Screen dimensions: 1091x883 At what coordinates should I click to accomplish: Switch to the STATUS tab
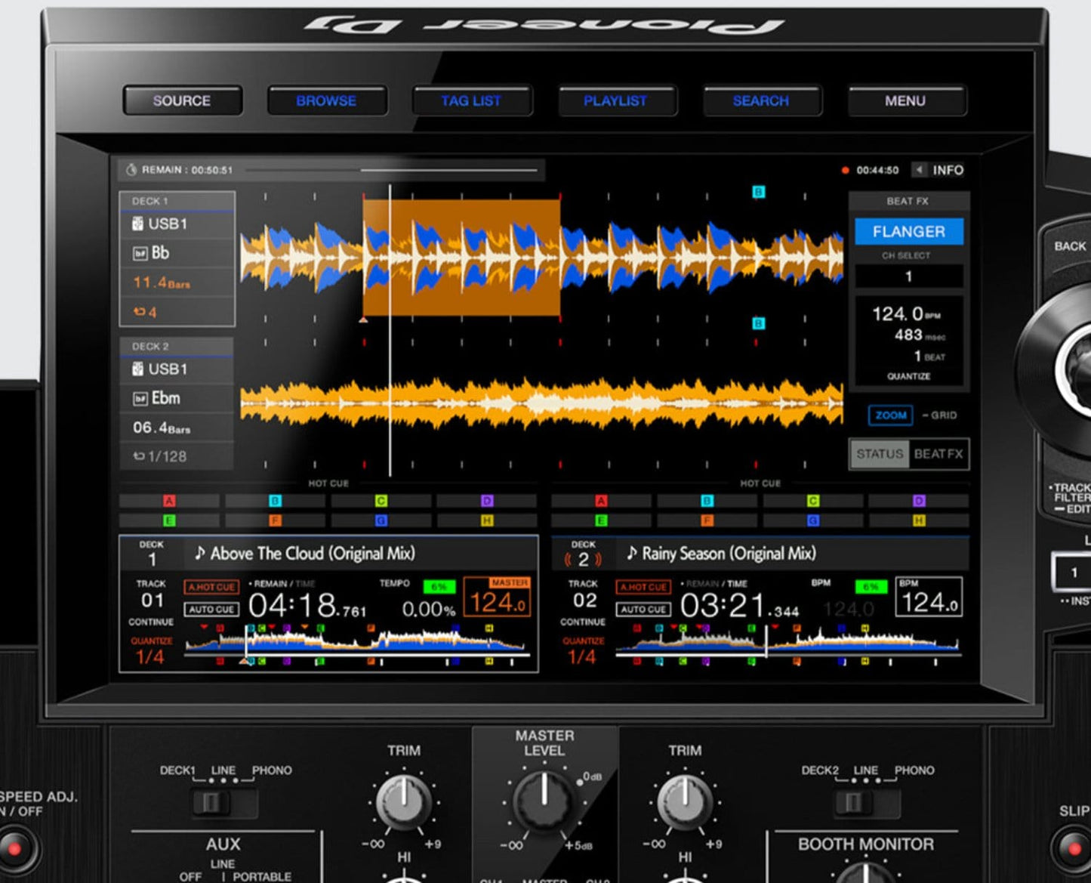coord(879,454)
